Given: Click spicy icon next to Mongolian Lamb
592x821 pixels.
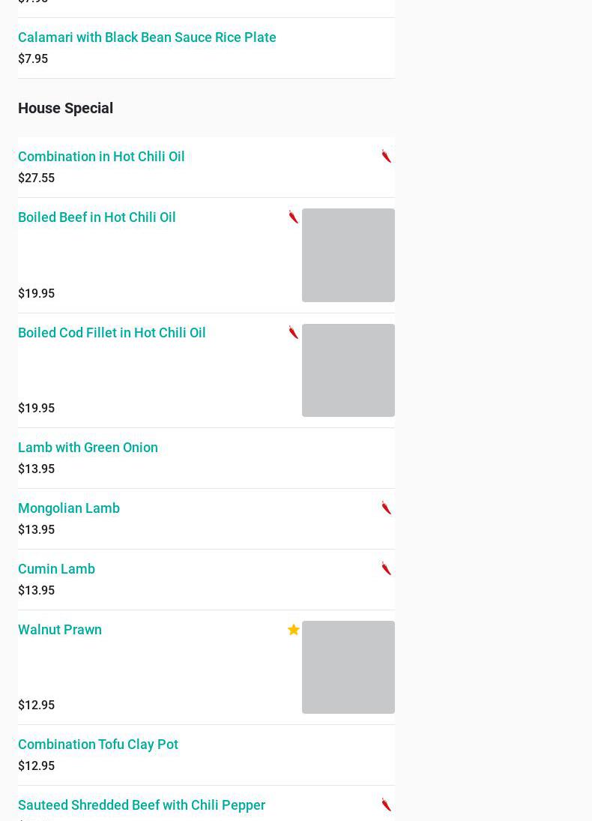Looking at the screenshot, I should pos(387,508).
